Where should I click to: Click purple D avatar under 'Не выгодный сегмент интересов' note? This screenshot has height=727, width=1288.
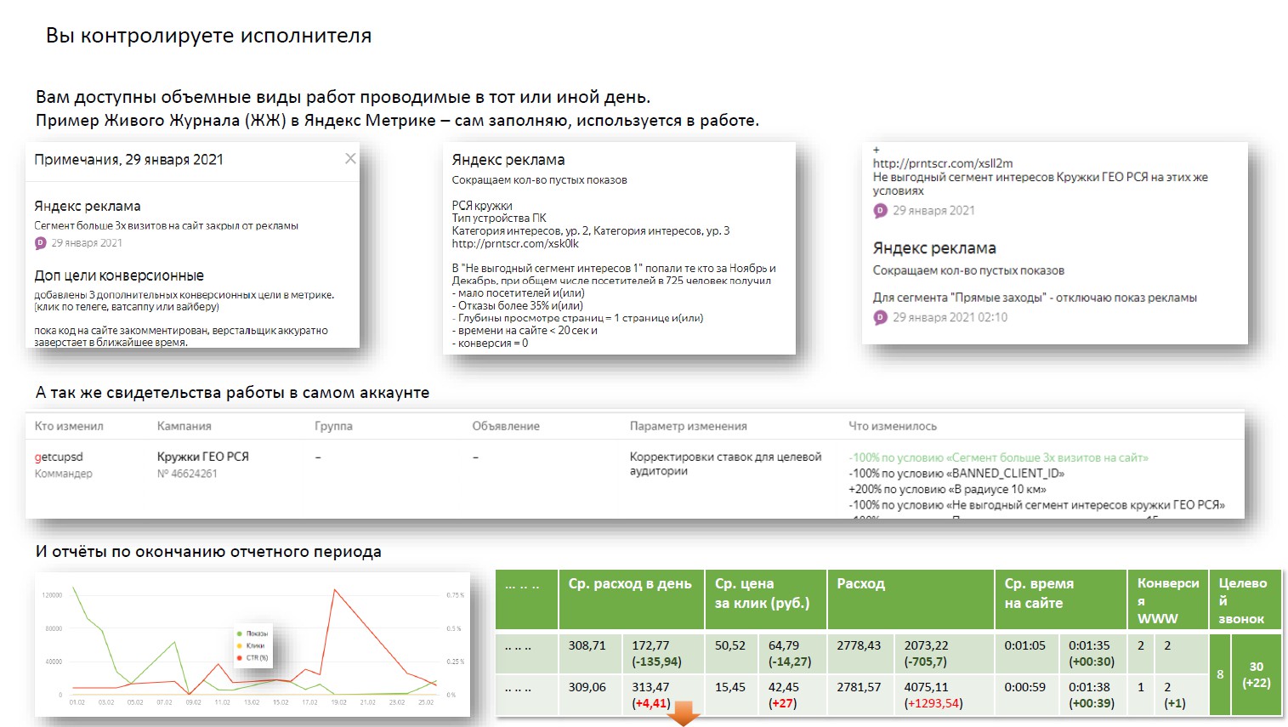tap(880, 210)
